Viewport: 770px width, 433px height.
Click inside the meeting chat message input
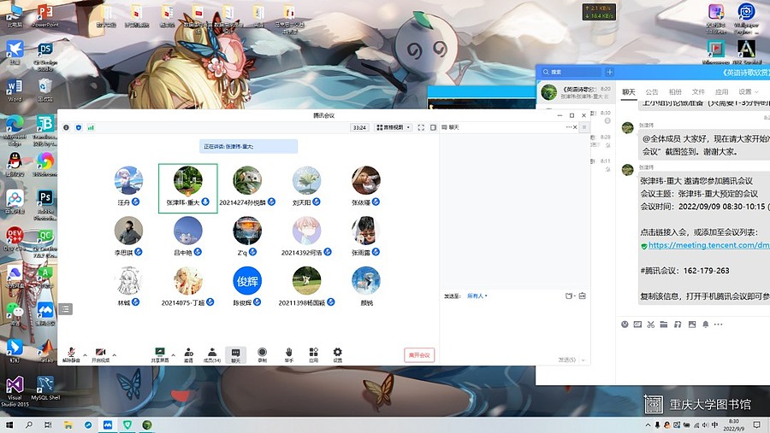point(514,326)
